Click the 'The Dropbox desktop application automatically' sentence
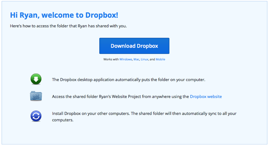This screenshot has height=146, width=269. pyautogui.click(x=128, y=80)
